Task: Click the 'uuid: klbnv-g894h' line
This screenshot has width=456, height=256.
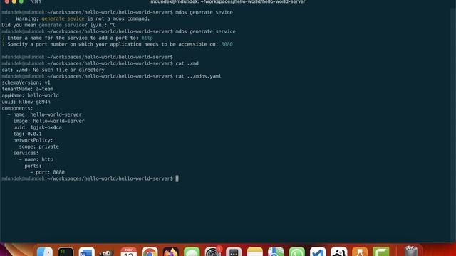Action: tap(26, 102)
